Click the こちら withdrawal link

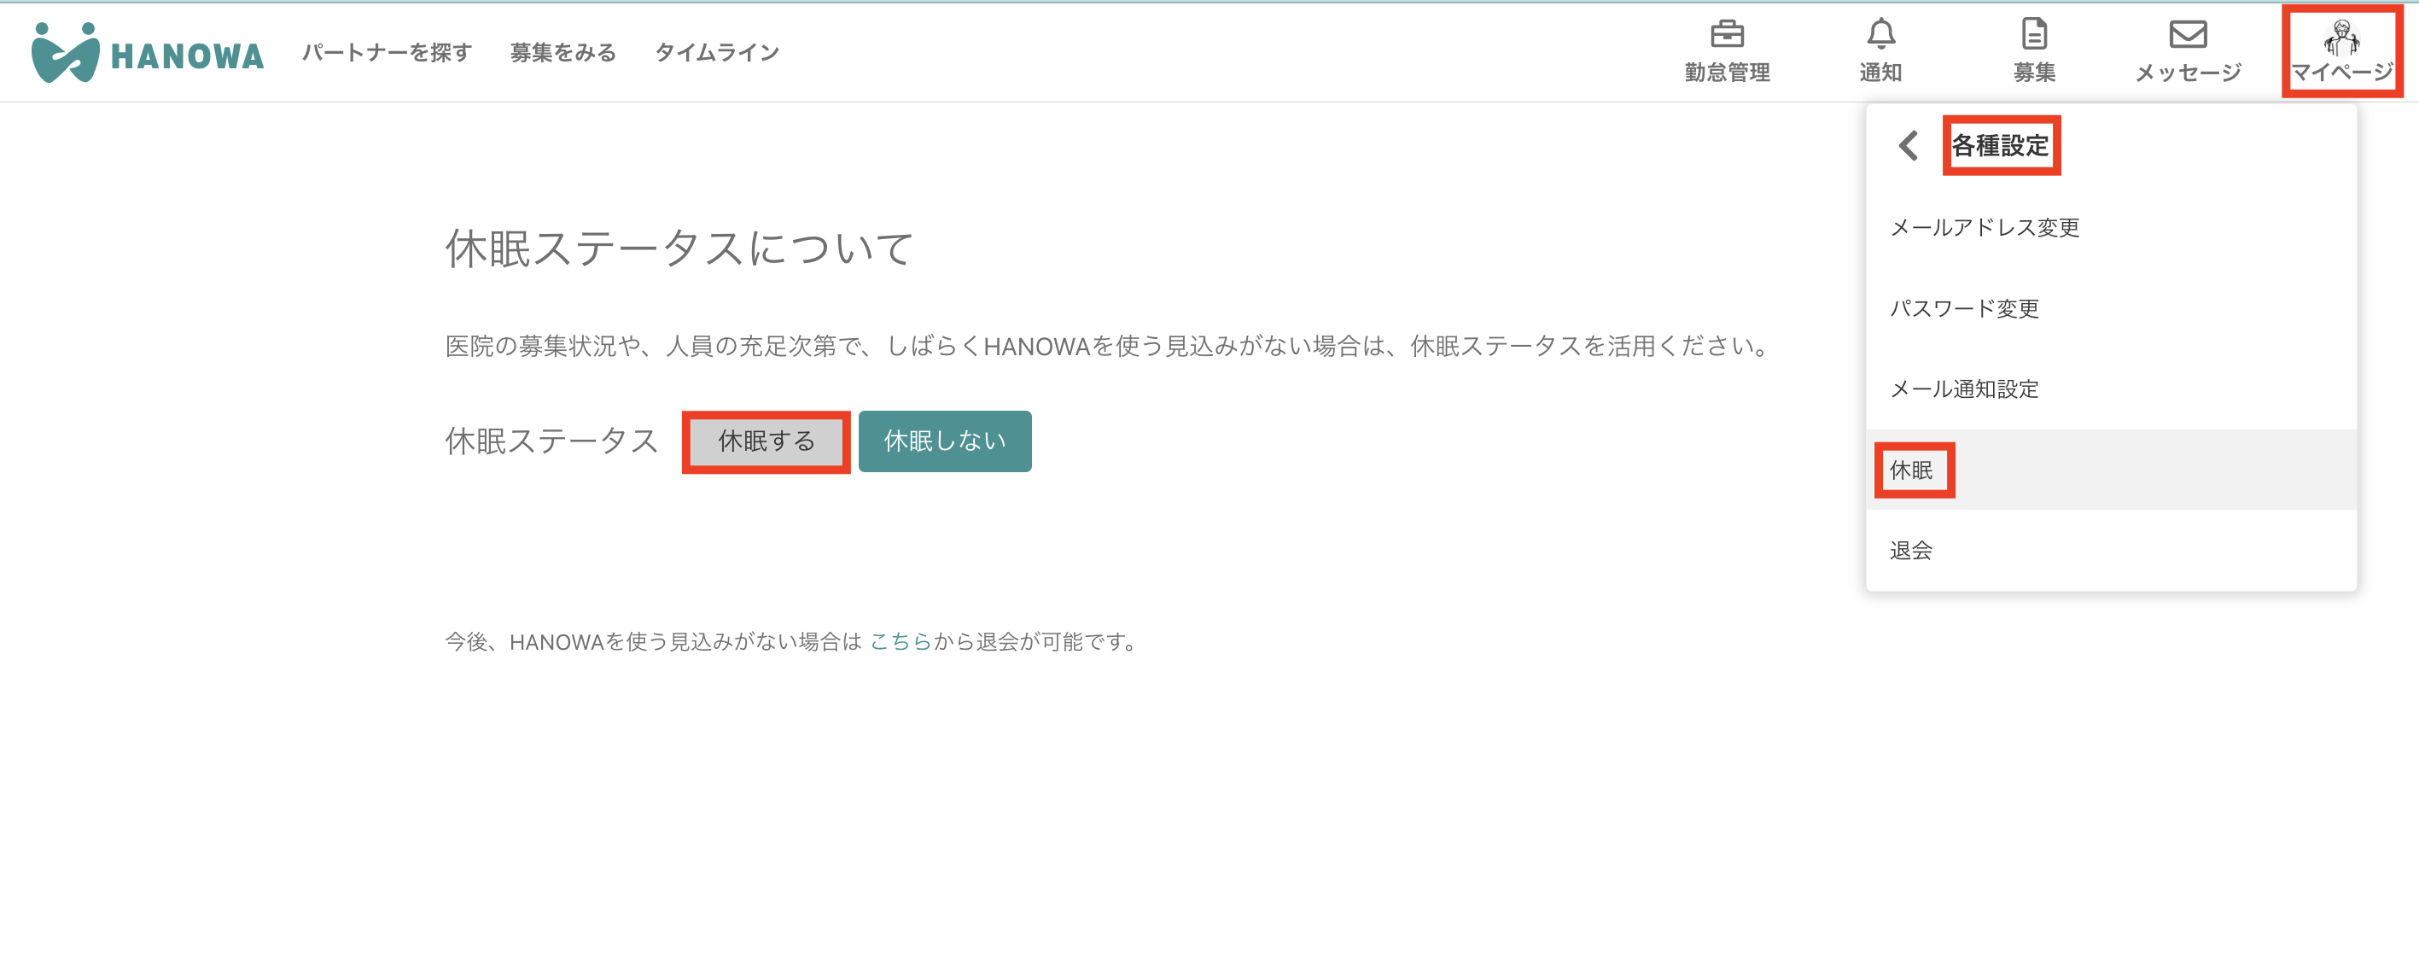900,641
